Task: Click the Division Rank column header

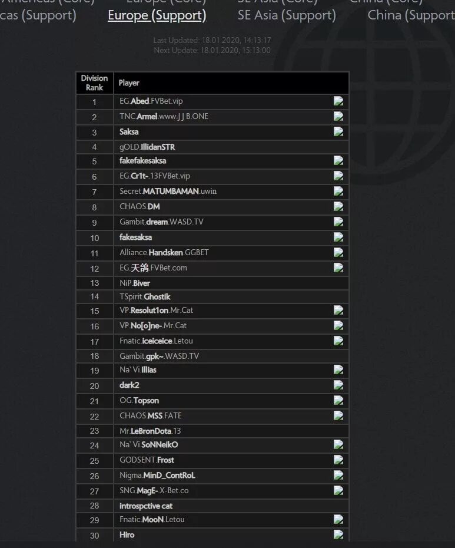Action: click(94, 83)
